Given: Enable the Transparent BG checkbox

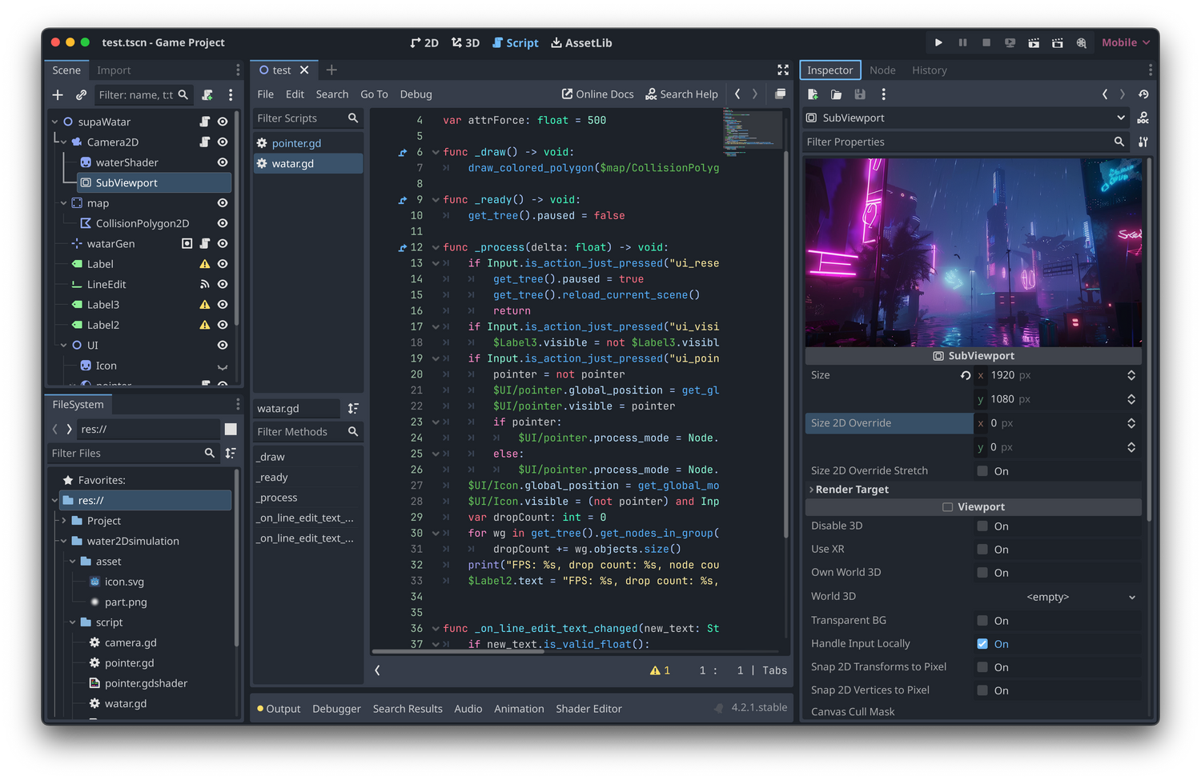Looking at the screenshot, I should pyautogui.click(x=982, y=620).
